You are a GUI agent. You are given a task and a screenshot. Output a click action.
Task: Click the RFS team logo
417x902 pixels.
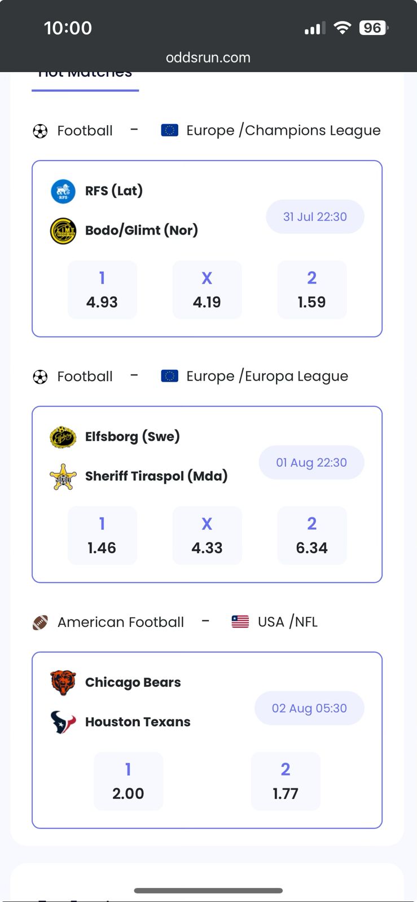[63, 191]
